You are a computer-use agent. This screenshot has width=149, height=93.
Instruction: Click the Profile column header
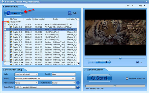(55, 19)
